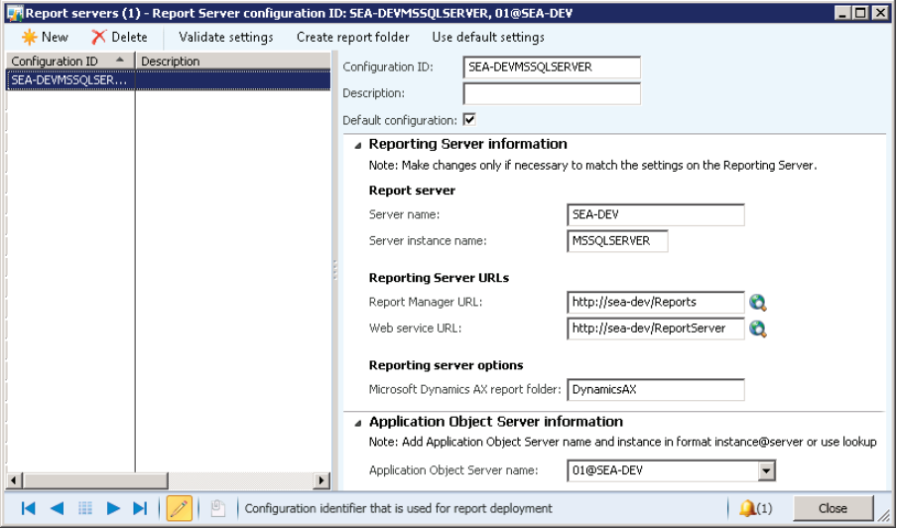The image size is (897, 529).
Task: Click the Delete toolbar button
Action: pos(119,37)
